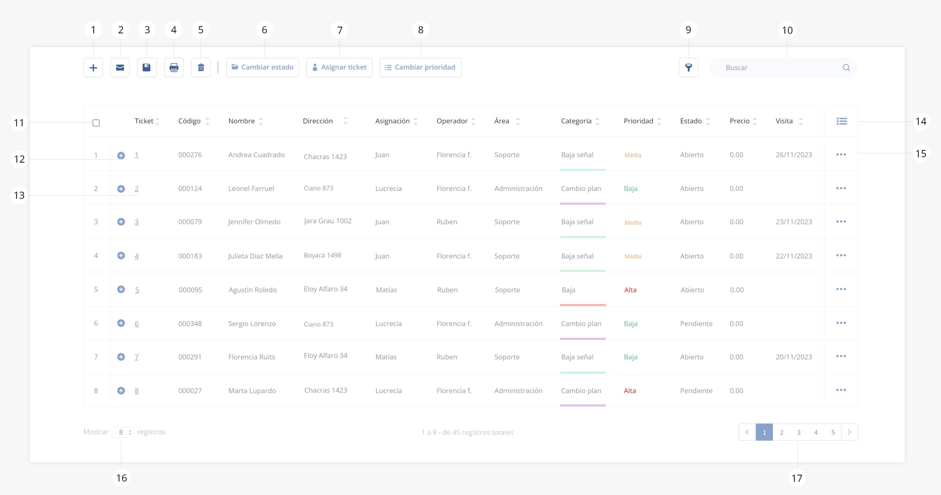Open the funnel filter button

(x=688, y=68)
